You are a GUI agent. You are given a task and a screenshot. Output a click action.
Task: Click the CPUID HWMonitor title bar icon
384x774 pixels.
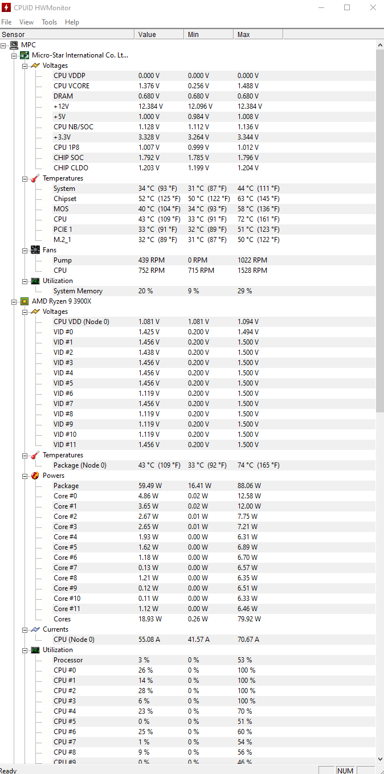coord(6,7)
